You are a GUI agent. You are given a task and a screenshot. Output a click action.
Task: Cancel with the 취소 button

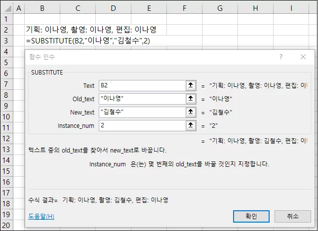point(293,216)
